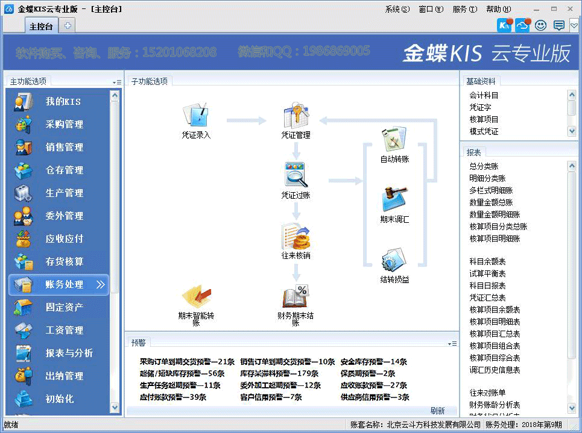
Task: Expand the 主功能选项 panel dropdown arrow
Action: tap(116, 82)
